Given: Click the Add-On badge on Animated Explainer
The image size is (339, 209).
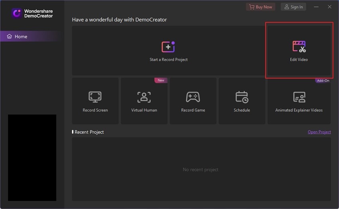Looking at the screenshot, I should point(323,81).
